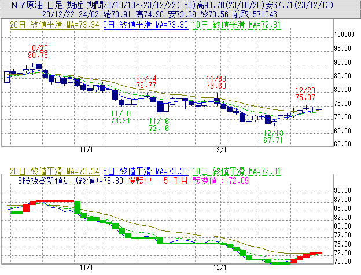Viewport: 361px width, 275px height.
Task: Select the 11/16 72.16 low label
Action: pos(159,124)
